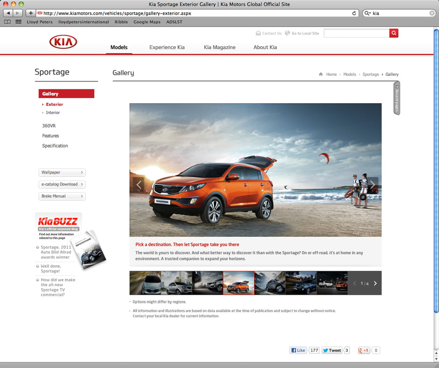
Task: Open Safari Top Sites grid icon
Action: [x=18, y=22]
